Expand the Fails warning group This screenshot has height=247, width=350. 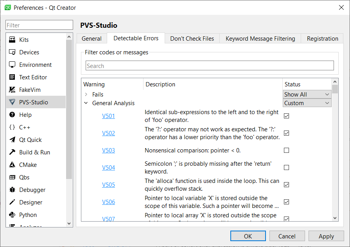tap(87, 94)
